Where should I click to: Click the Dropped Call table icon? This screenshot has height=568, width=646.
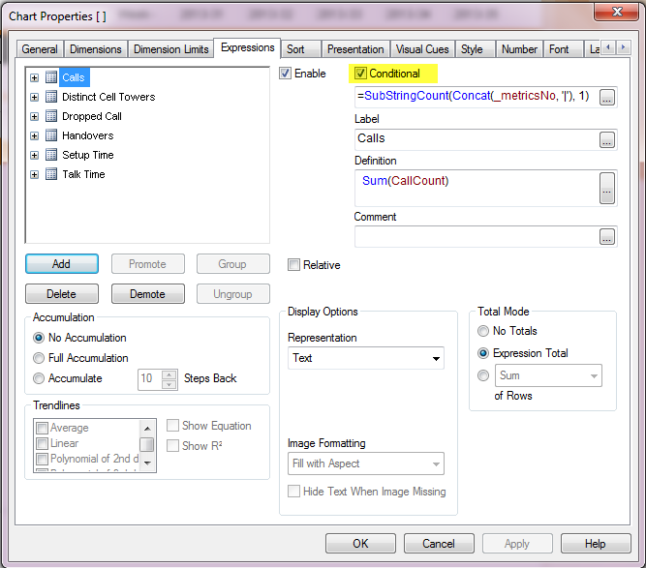click(x=51, y=116)
